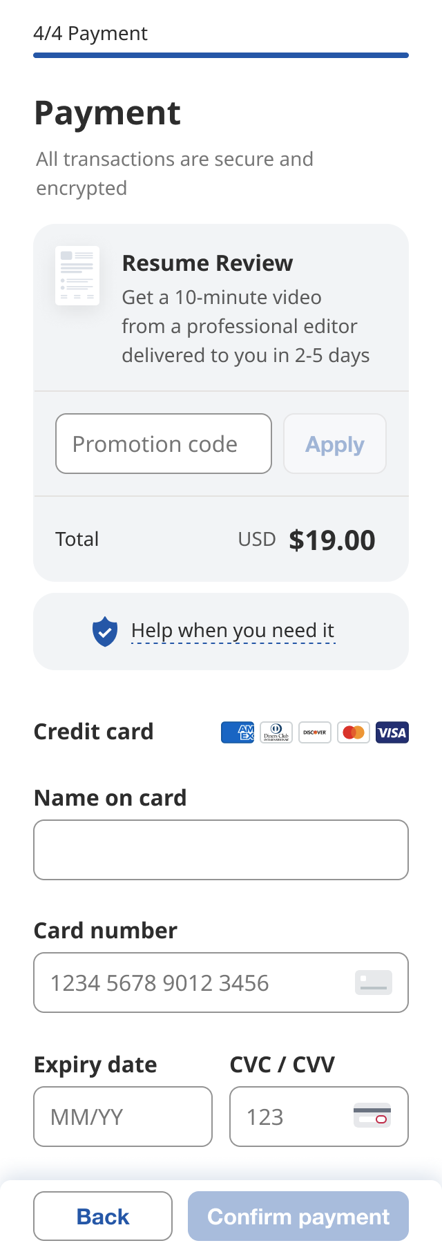
Task: Click the Discover card icon
Action: tap(315, 732)
